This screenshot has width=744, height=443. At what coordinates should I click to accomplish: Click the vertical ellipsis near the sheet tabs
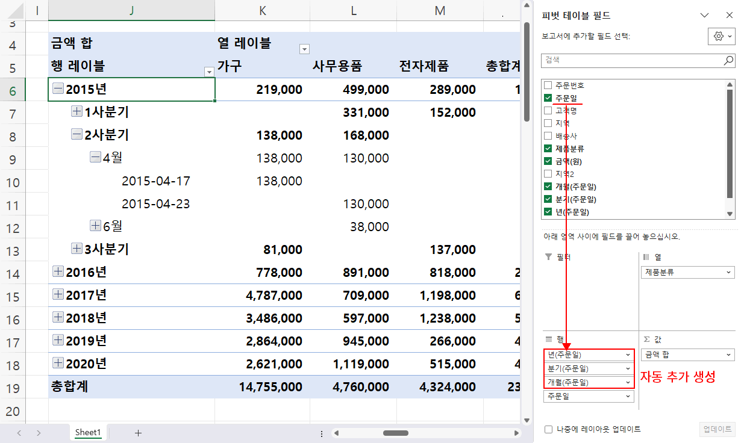(321, 432)
